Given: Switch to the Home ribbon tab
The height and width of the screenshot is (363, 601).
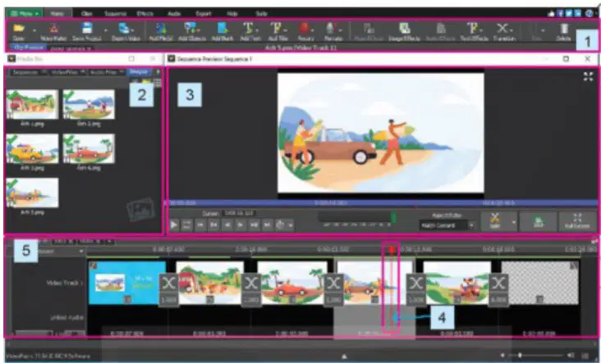Looking at the screenshot, I should pos(57,13).
